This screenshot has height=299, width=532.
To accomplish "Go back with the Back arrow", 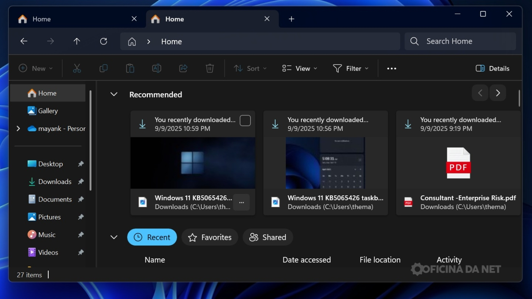I will point(24,41).
